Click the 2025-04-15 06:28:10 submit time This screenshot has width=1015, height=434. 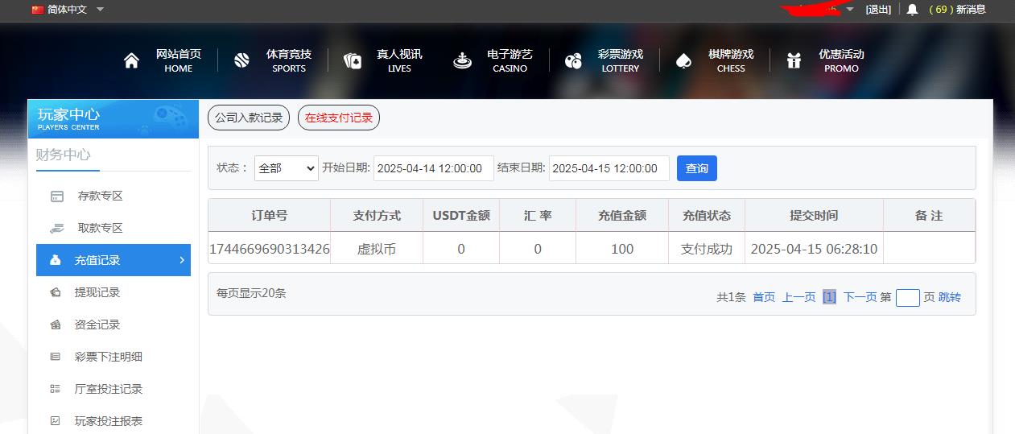[x=814, y=249]
